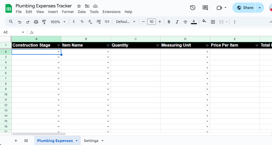The image size is (272, 145).
Task: Decrease font size with minus
Action: tap(143, 22)
